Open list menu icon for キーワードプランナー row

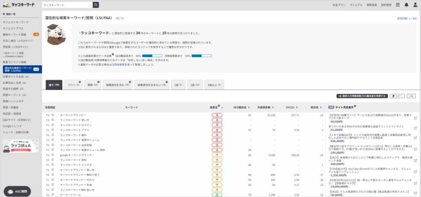pos(53,115)
